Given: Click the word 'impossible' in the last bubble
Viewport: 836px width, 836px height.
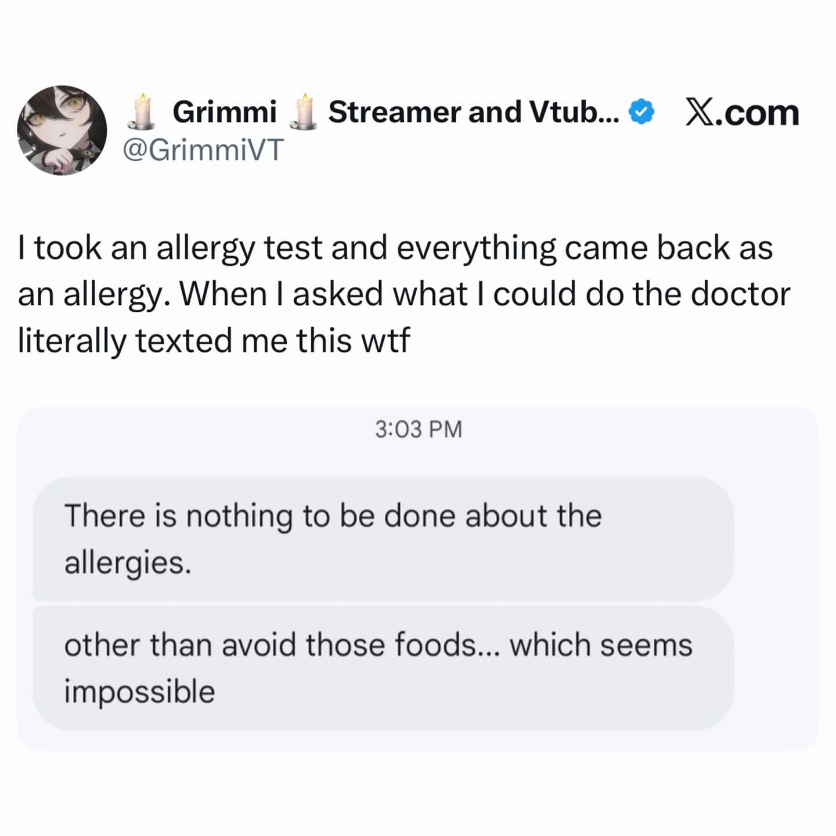Looking at the screenshot, I should click(x=141, y=691).
